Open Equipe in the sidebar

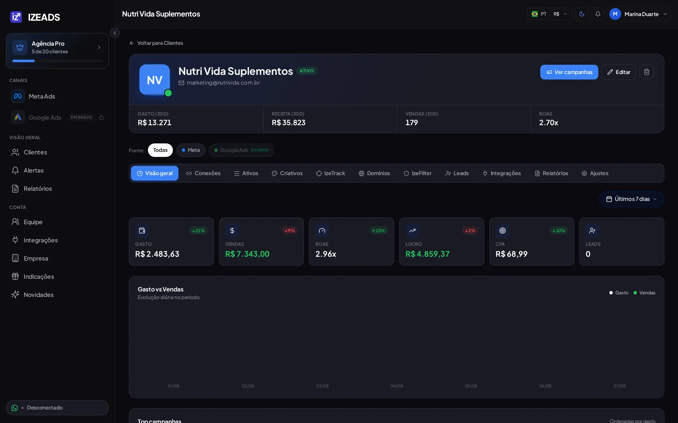[x=57, y=222]
